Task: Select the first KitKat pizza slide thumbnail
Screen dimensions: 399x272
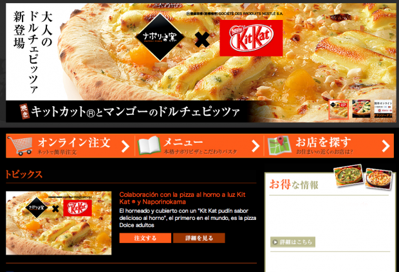Action: [339, 109]
